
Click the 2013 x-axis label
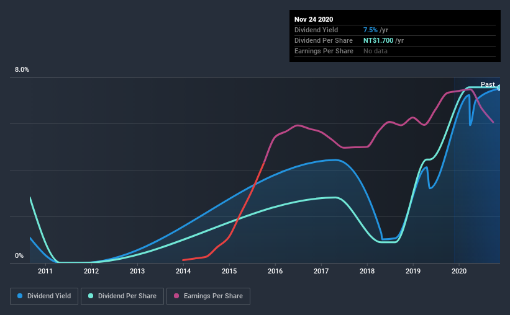(x=137, y=271)
